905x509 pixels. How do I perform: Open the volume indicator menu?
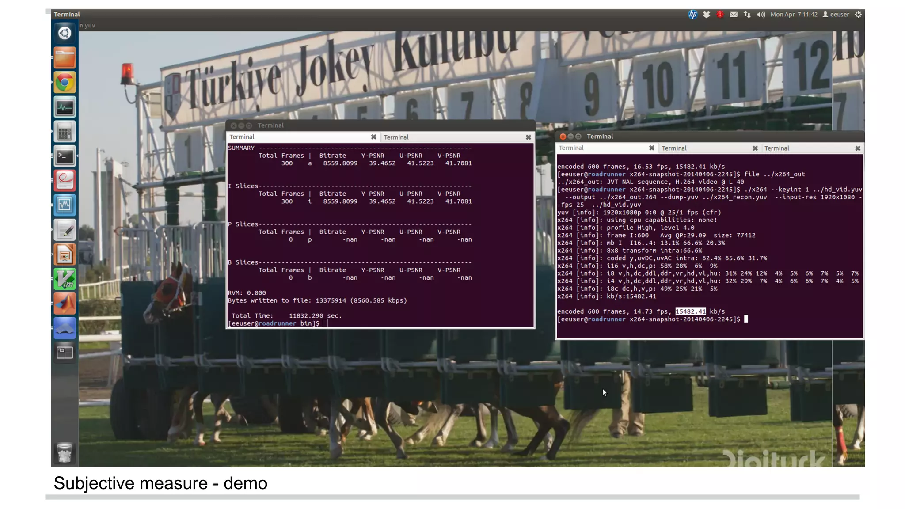coord(761,15)
